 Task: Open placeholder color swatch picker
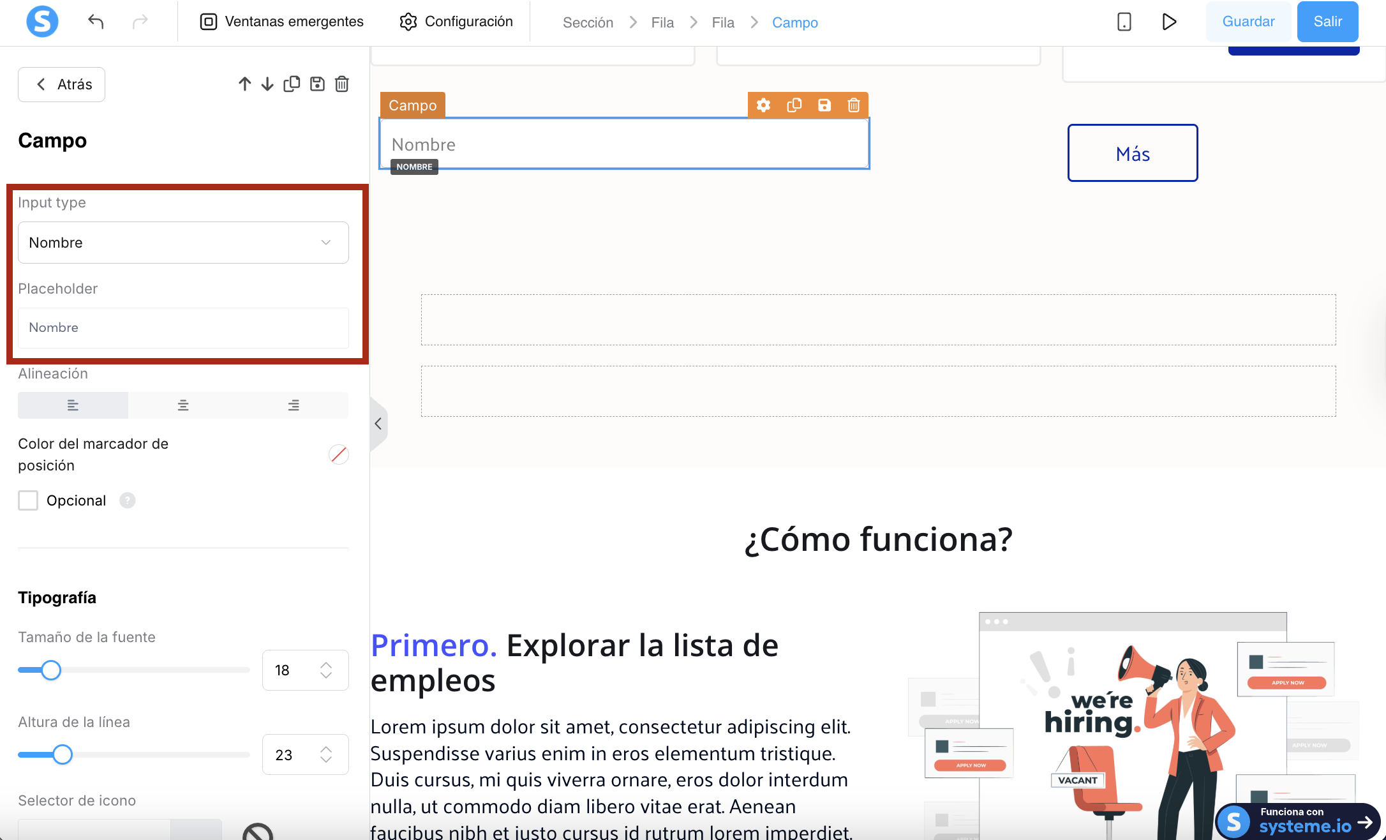(x=338, y=454)
